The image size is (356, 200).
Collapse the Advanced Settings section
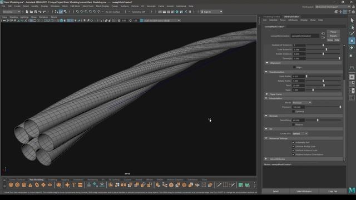point(266,138)
